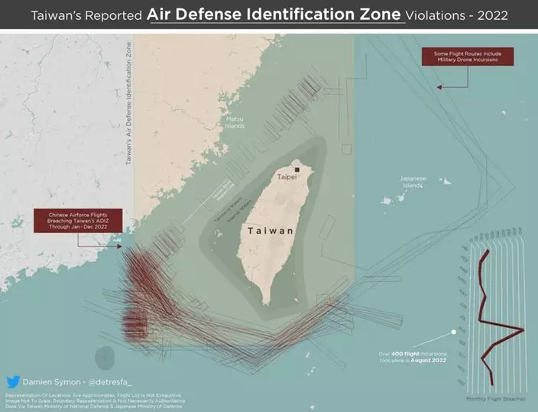Click the Matsu Islands label

click(235, 122)
